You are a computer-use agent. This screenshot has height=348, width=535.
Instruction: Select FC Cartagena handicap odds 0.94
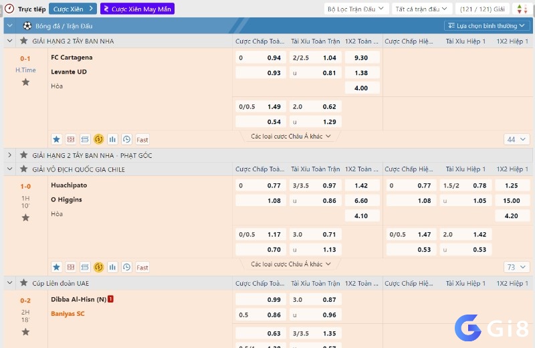(261, 58)
